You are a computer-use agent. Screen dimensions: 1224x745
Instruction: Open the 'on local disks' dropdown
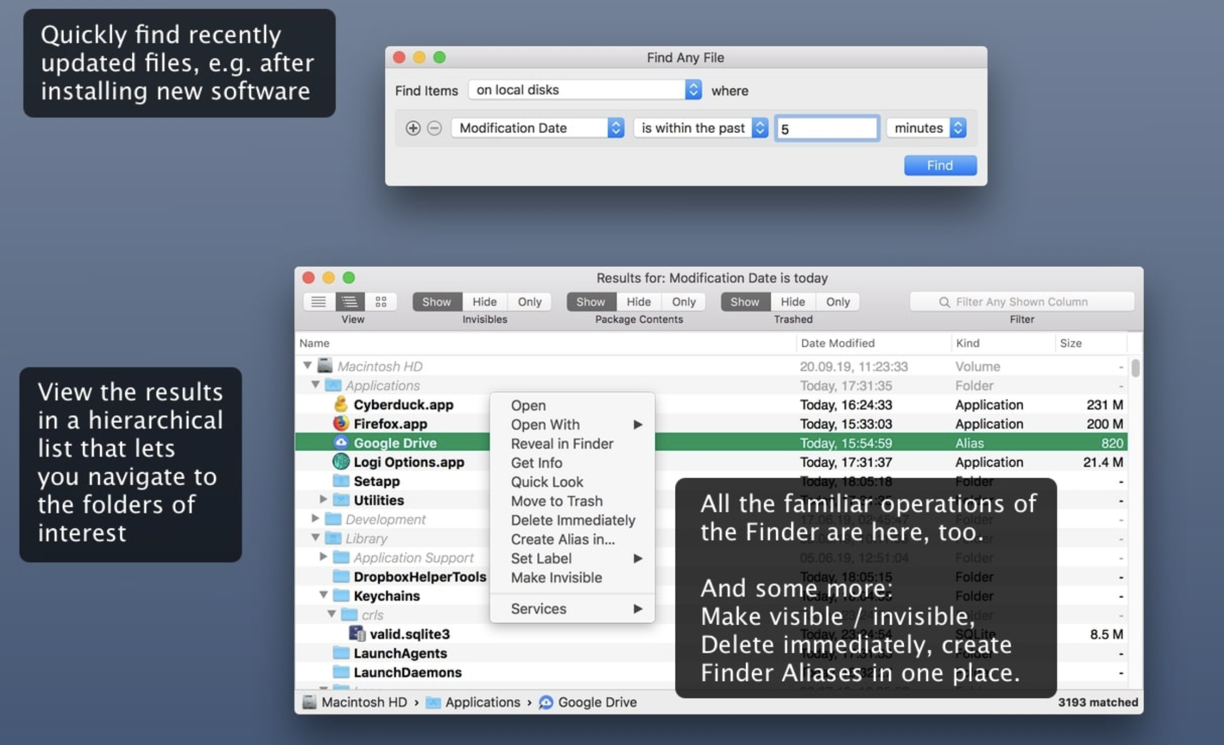point(584,89)
